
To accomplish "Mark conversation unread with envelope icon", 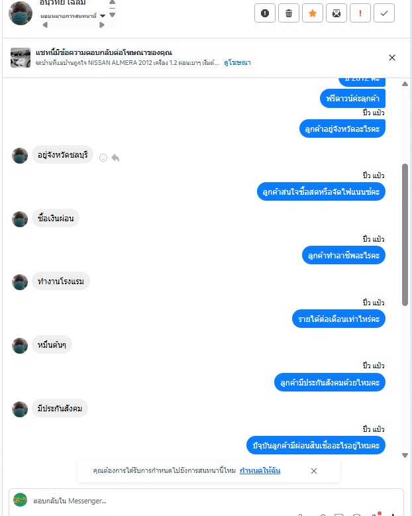I will click(336, 13).
